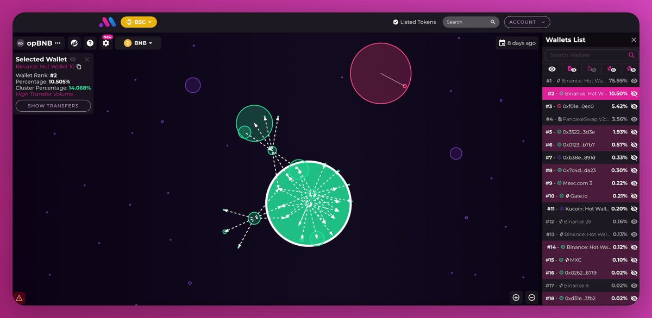This screenshot has width=652, height=318.
Task: Select the dark green bubble above cluster
Action: coord(254,123)
